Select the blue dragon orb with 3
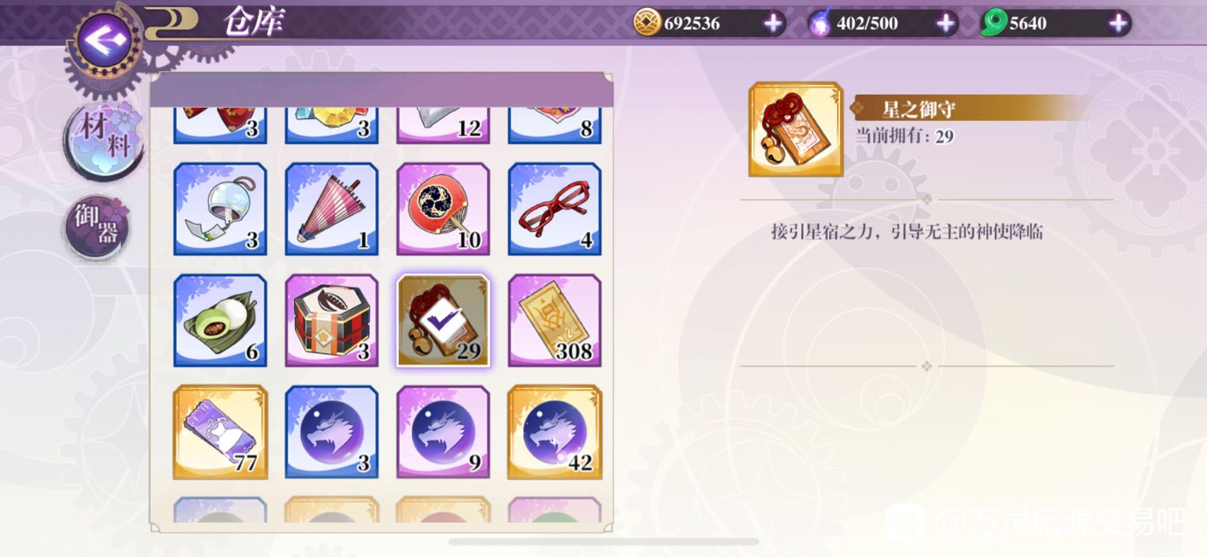 [332, 432]
